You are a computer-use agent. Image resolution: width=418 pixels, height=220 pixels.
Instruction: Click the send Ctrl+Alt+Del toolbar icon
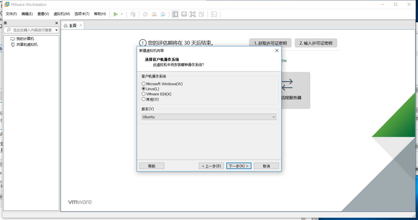(x=133, y=14)
